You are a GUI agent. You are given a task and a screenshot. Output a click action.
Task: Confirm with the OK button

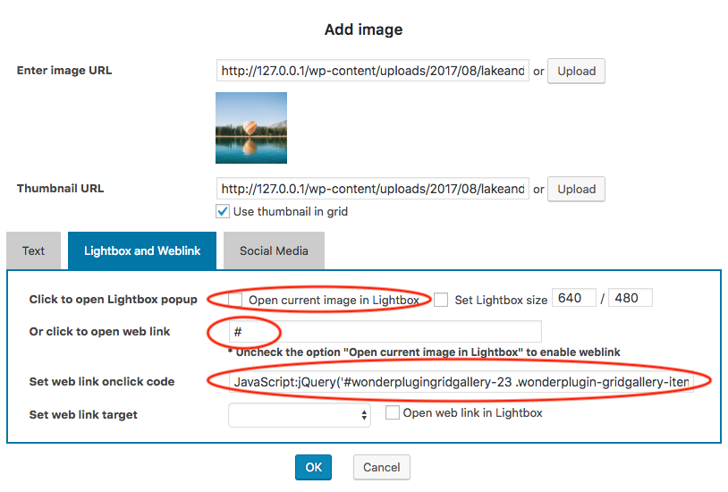coord(313,467)
